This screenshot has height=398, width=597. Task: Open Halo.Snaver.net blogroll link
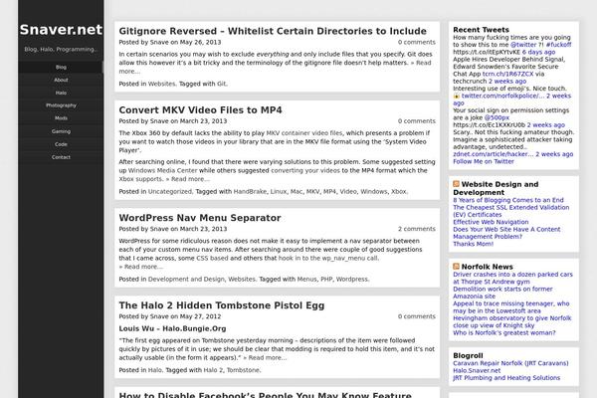477,370
